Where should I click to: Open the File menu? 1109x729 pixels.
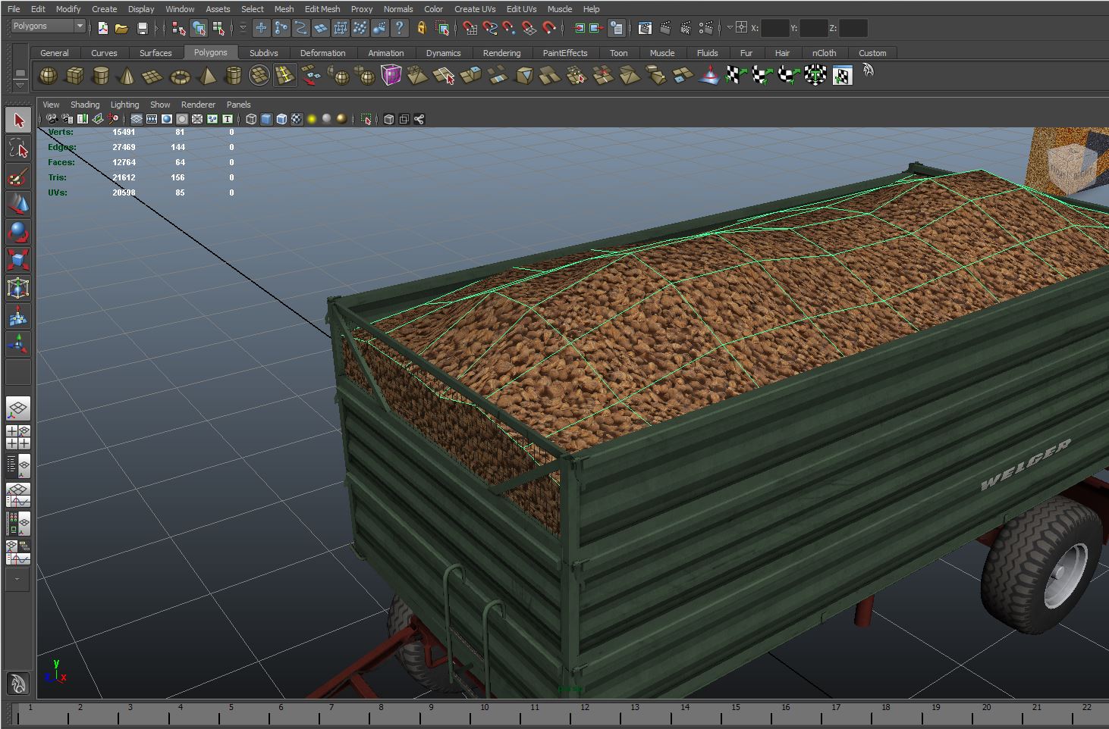coord(14,9)
